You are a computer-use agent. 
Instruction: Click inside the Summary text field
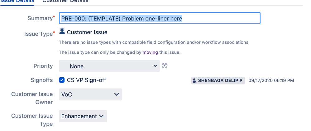click(x=160, y=18)
